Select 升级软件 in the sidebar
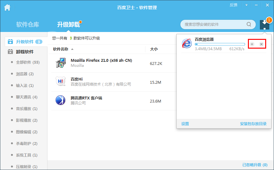 [26, 42]
